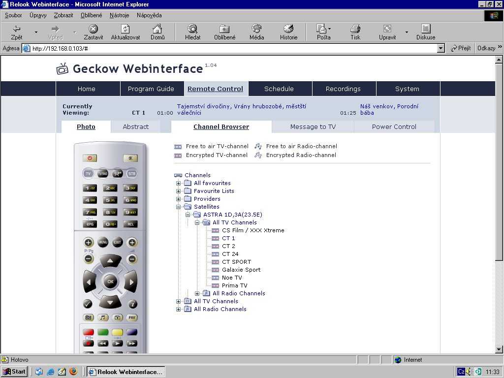Click the RCL key on remote
This screenshot has height=378, width=504.
(130, 224)
